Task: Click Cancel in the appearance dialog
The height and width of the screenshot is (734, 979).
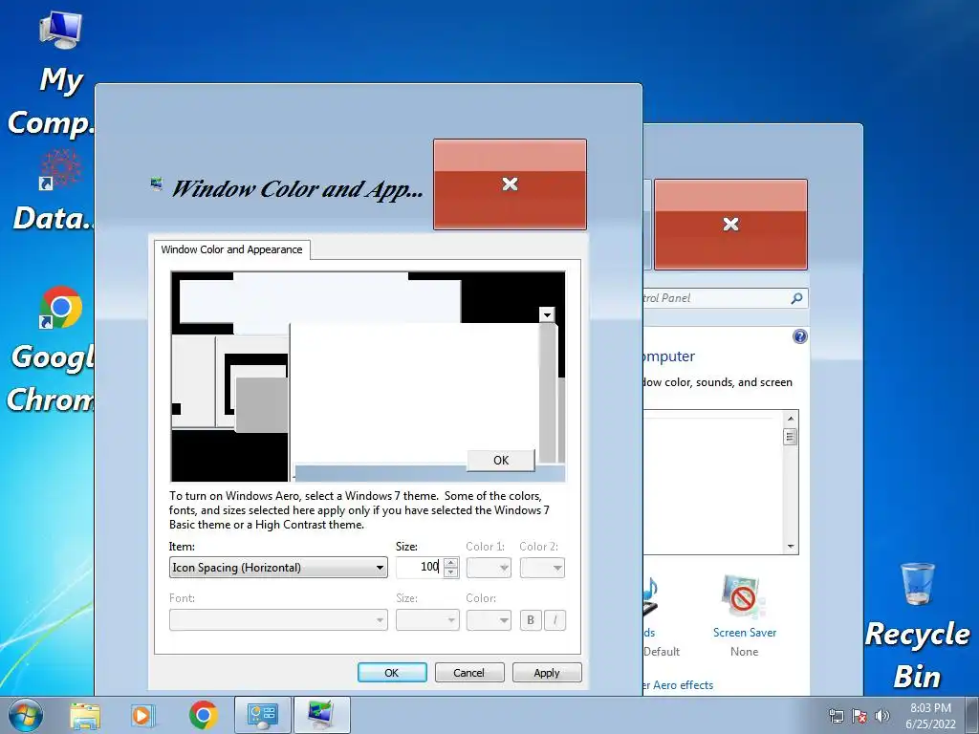Action: (469, 673)
